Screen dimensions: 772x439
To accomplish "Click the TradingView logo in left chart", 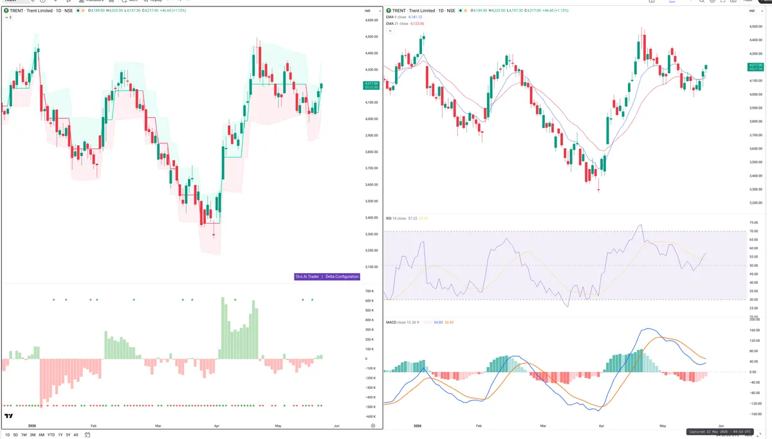I will pyautogui.click(x=9, y=417).
